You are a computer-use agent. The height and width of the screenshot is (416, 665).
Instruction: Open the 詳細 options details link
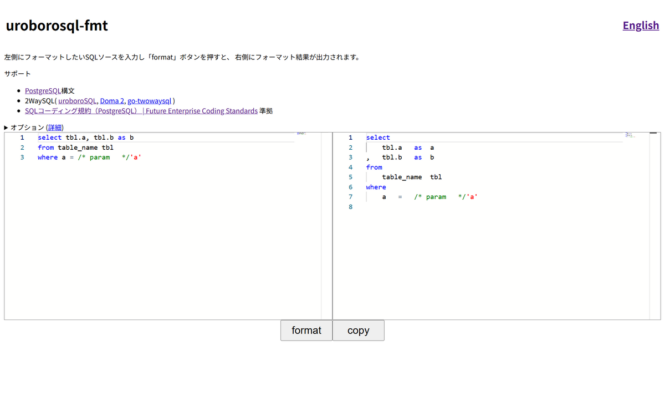(55, 128)
